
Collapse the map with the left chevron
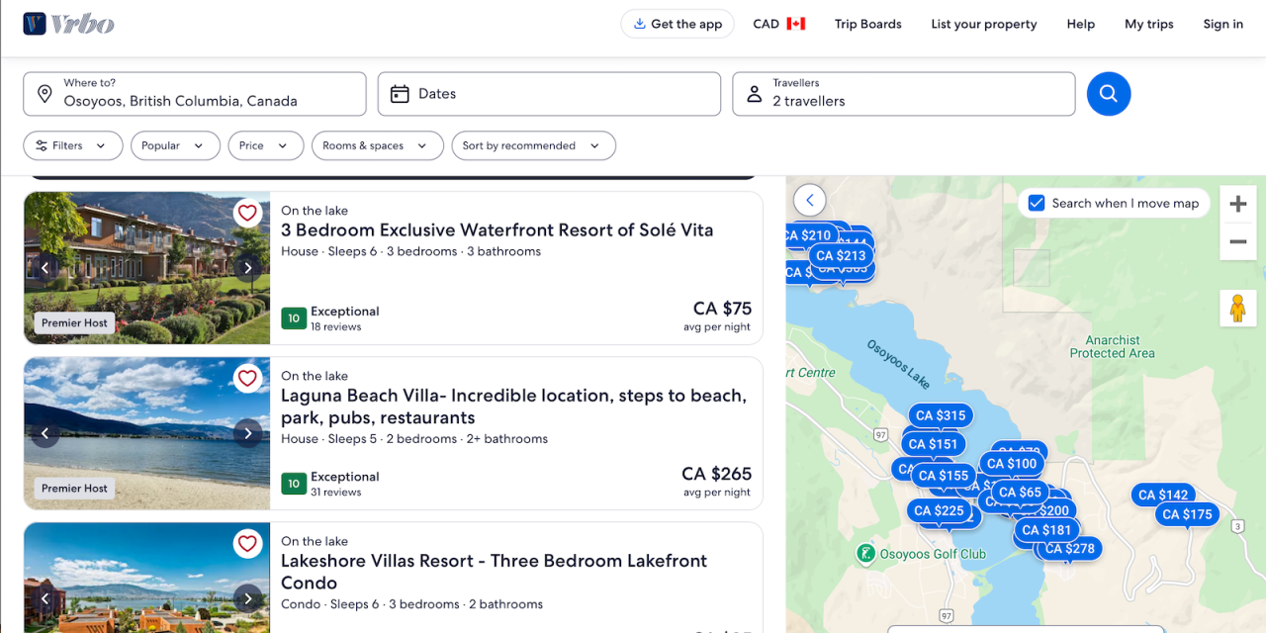[x=809, y=200]
